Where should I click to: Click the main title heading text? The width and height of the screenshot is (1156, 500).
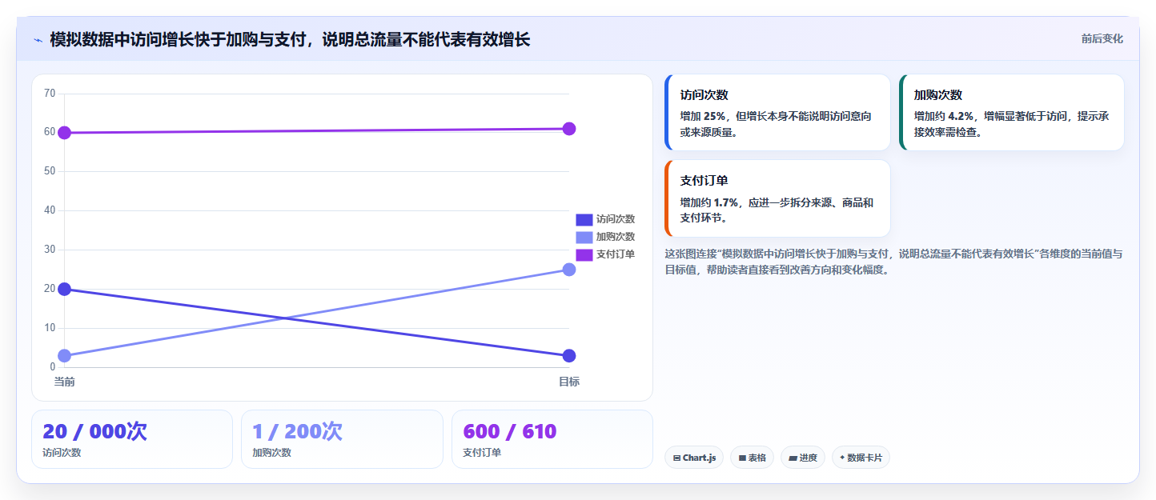pos(290,39)
